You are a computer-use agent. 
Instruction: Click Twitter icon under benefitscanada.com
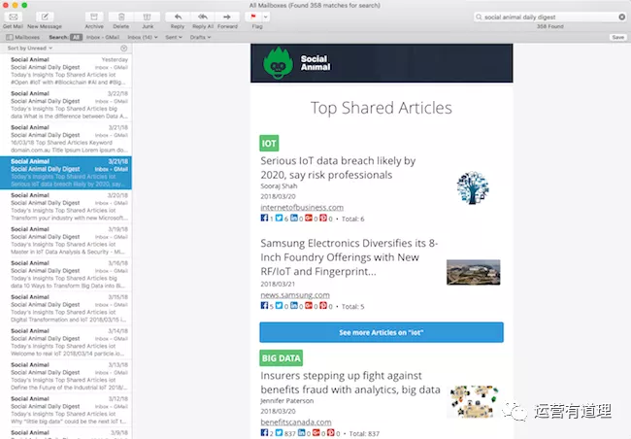(279, 433)
